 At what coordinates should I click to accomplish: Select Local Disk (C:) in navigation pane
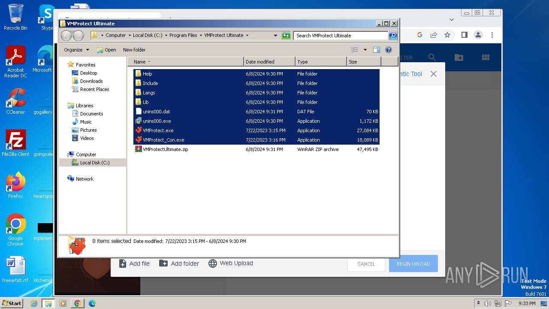click(95, 163)
